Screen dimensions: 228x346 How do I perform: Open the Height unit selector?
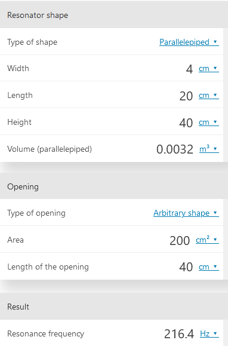209,123
